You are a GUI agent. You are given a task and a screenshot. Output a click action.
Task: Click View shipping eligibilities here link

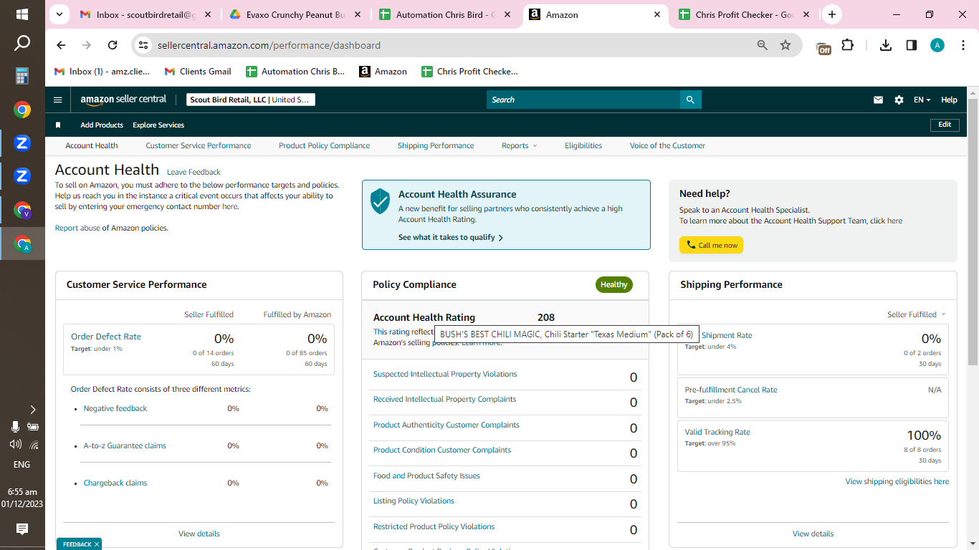pos(897,481)
